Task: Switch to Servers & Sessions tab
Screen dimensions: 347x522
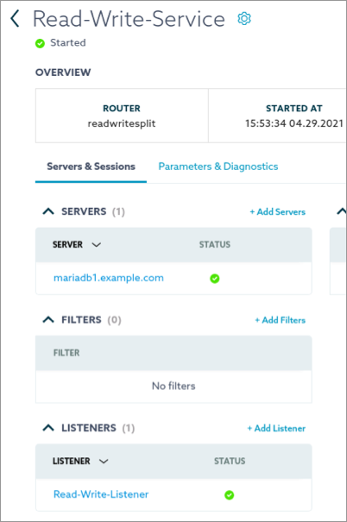Action: 91,167
